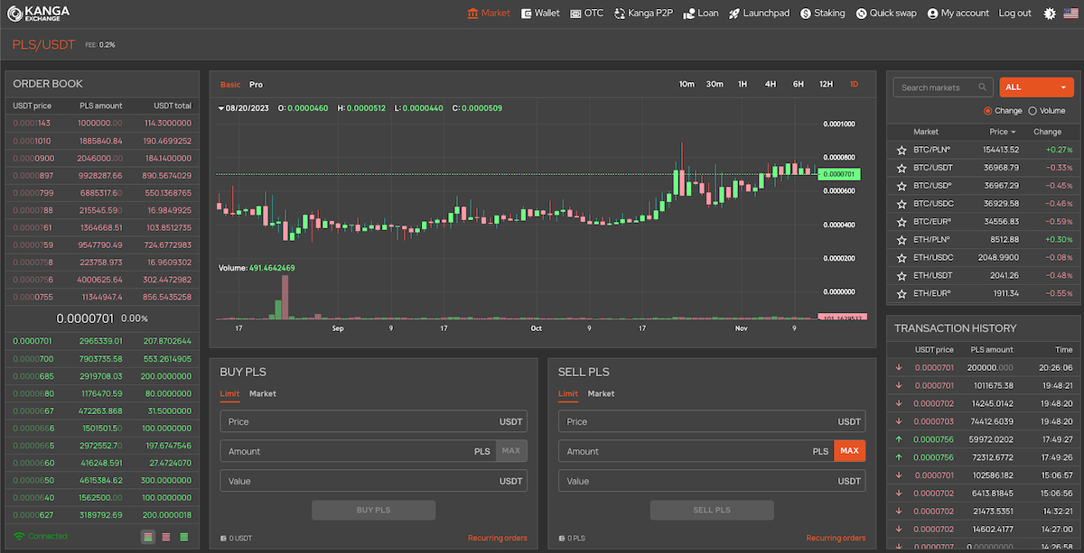Show asks-only red order book view
Image resolution: width=1084 pixels, height=553 pixels.
pyautogui.click(x=166, y=537)
